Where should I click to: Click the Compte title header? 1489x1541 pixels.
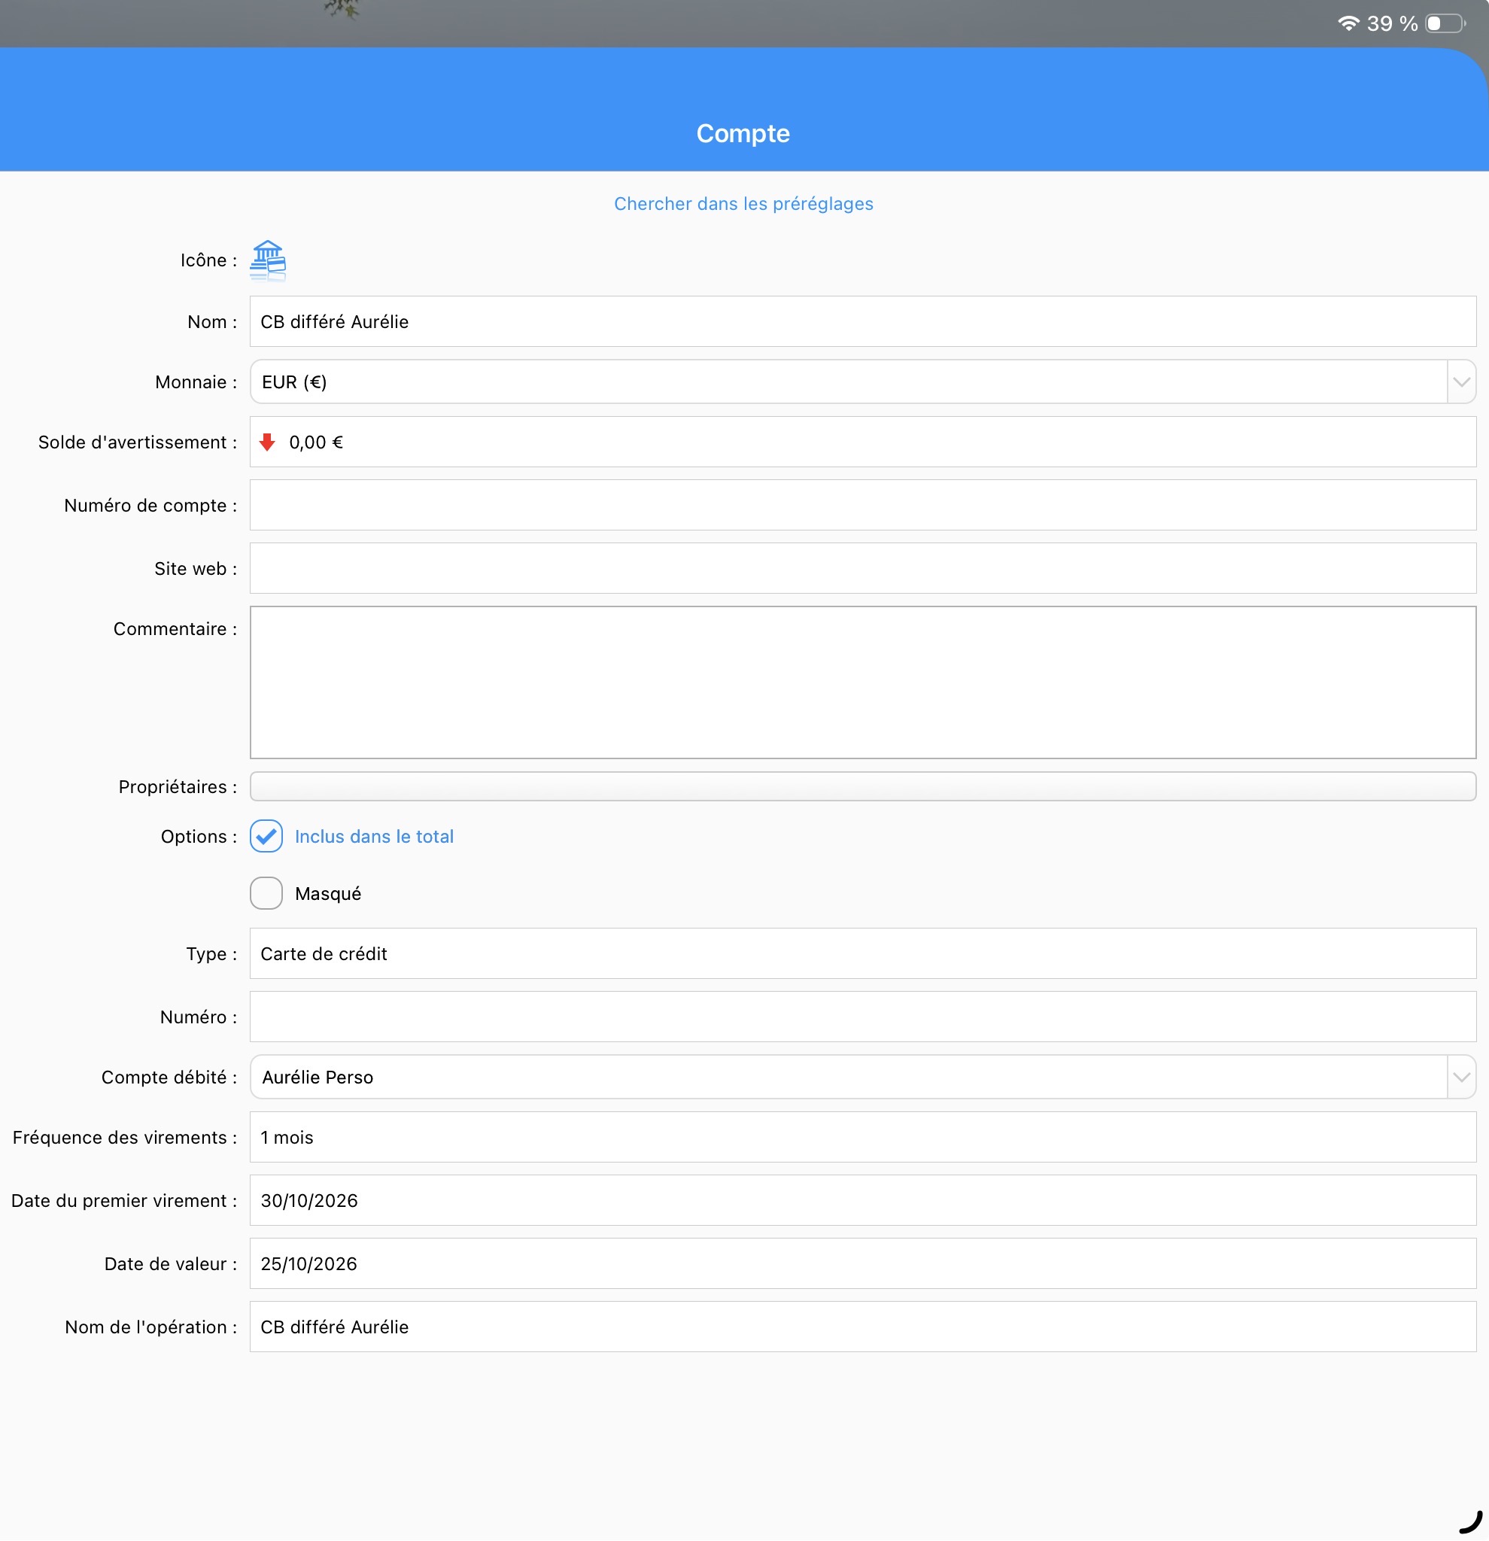click(x=743, y=134)
